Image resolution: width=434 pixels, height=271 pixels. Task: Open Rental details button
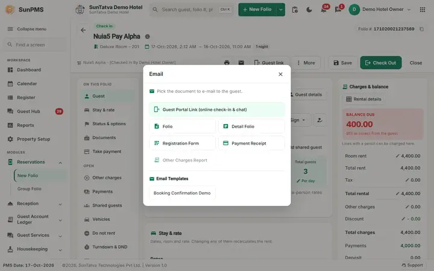[x=363, y=99]
